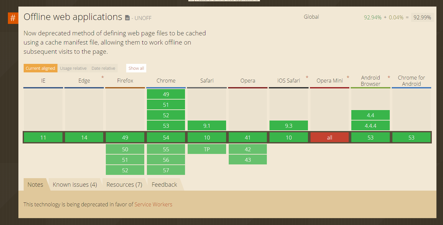443x225 pixels.
Task: Select Firefox version 49 cell
Action: tap(125, 138)
